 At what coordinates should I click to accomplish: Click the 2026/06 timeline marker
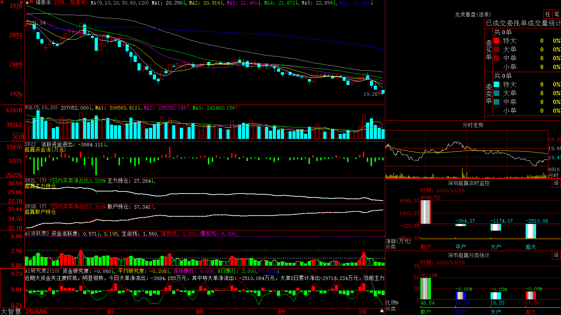(x=37, y=311)
